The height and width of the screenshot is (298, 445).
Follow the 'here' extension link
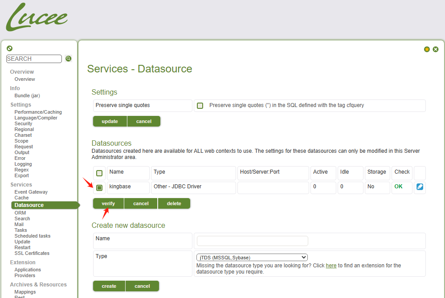click(x=331, y=266)
